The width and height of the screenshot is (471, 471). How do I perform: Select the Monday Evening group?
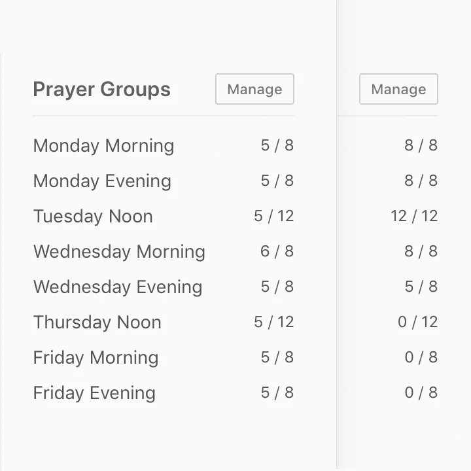[102, 181]
